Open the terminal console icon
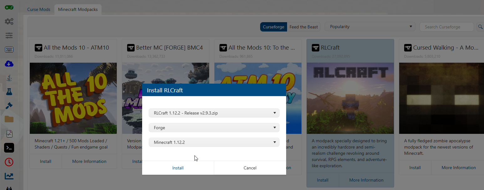Viewport: 484px width, 190px height. pyautogui.click(x=9, y=148)
